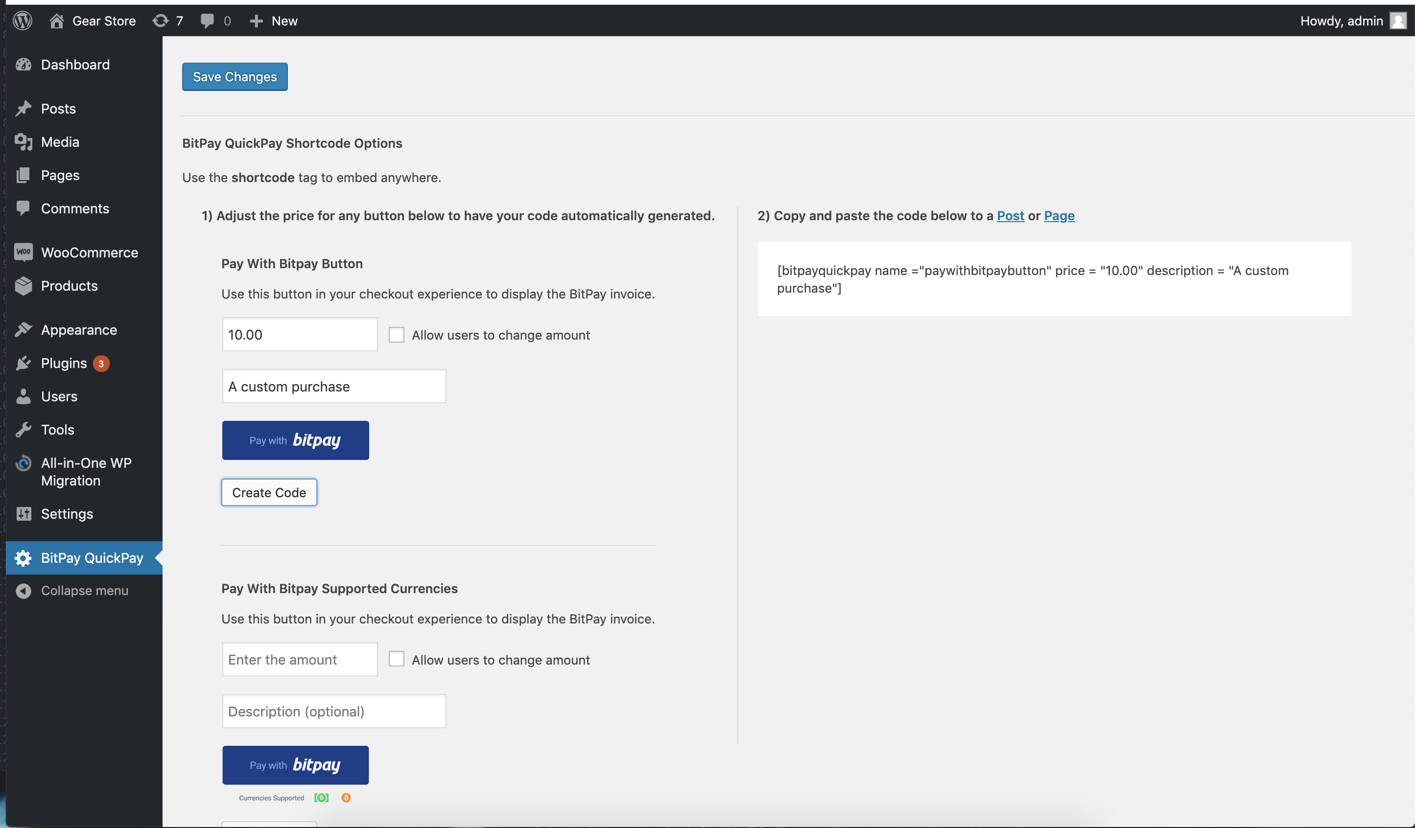Viewport: 1415px width, 828px height.
Task: Focus the description field with A custom purchase
Action: tap(334, 386)
